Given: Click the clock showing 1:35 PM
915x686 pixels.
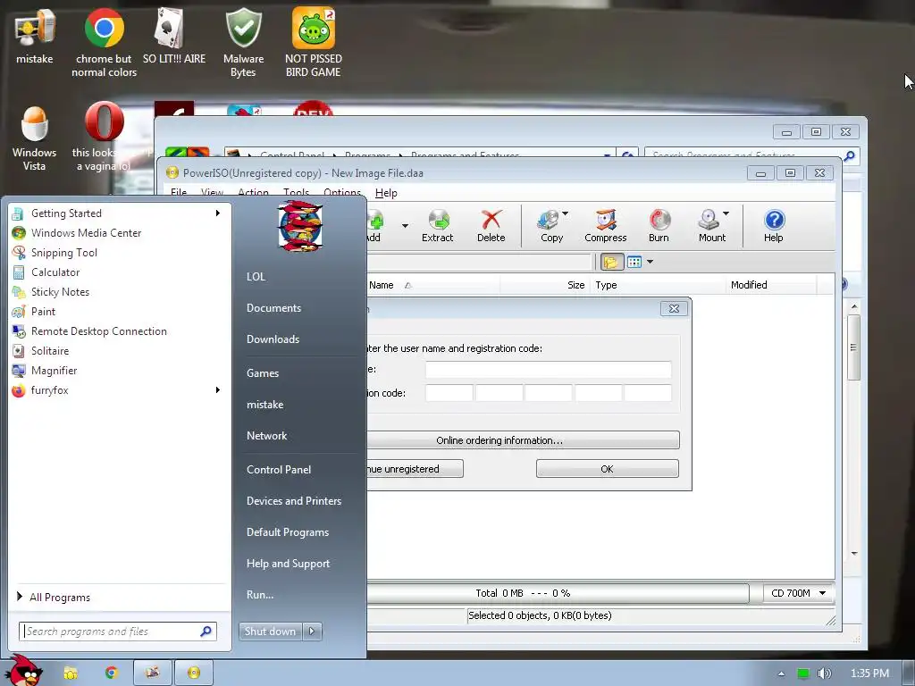Looking at the screenshot, I should pyautogui.click(x=869, y=673).
